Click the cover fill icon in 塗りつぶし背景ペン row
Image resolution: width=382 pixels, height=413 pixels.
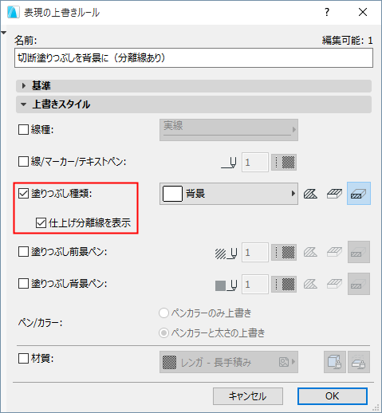click(334, 284)
